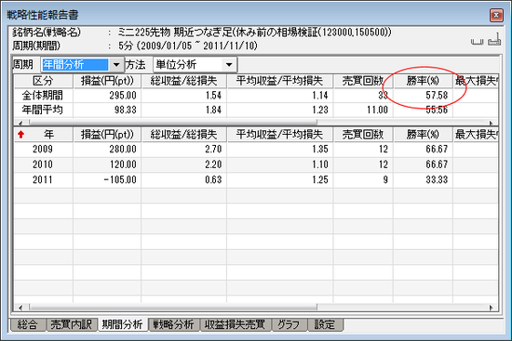Image resolution: width=512 pixels, height=341 pixels.
Task: Click the 98.33 profit value for 年間平均
Action: pos(126,110)
